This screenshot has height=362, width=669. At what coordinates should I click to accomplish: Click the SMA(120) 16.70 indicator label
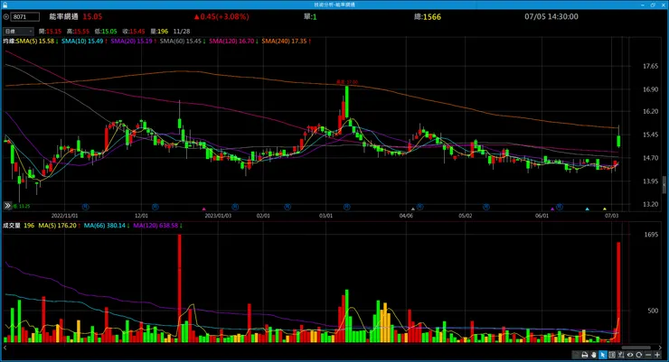(x=233, y=42)
